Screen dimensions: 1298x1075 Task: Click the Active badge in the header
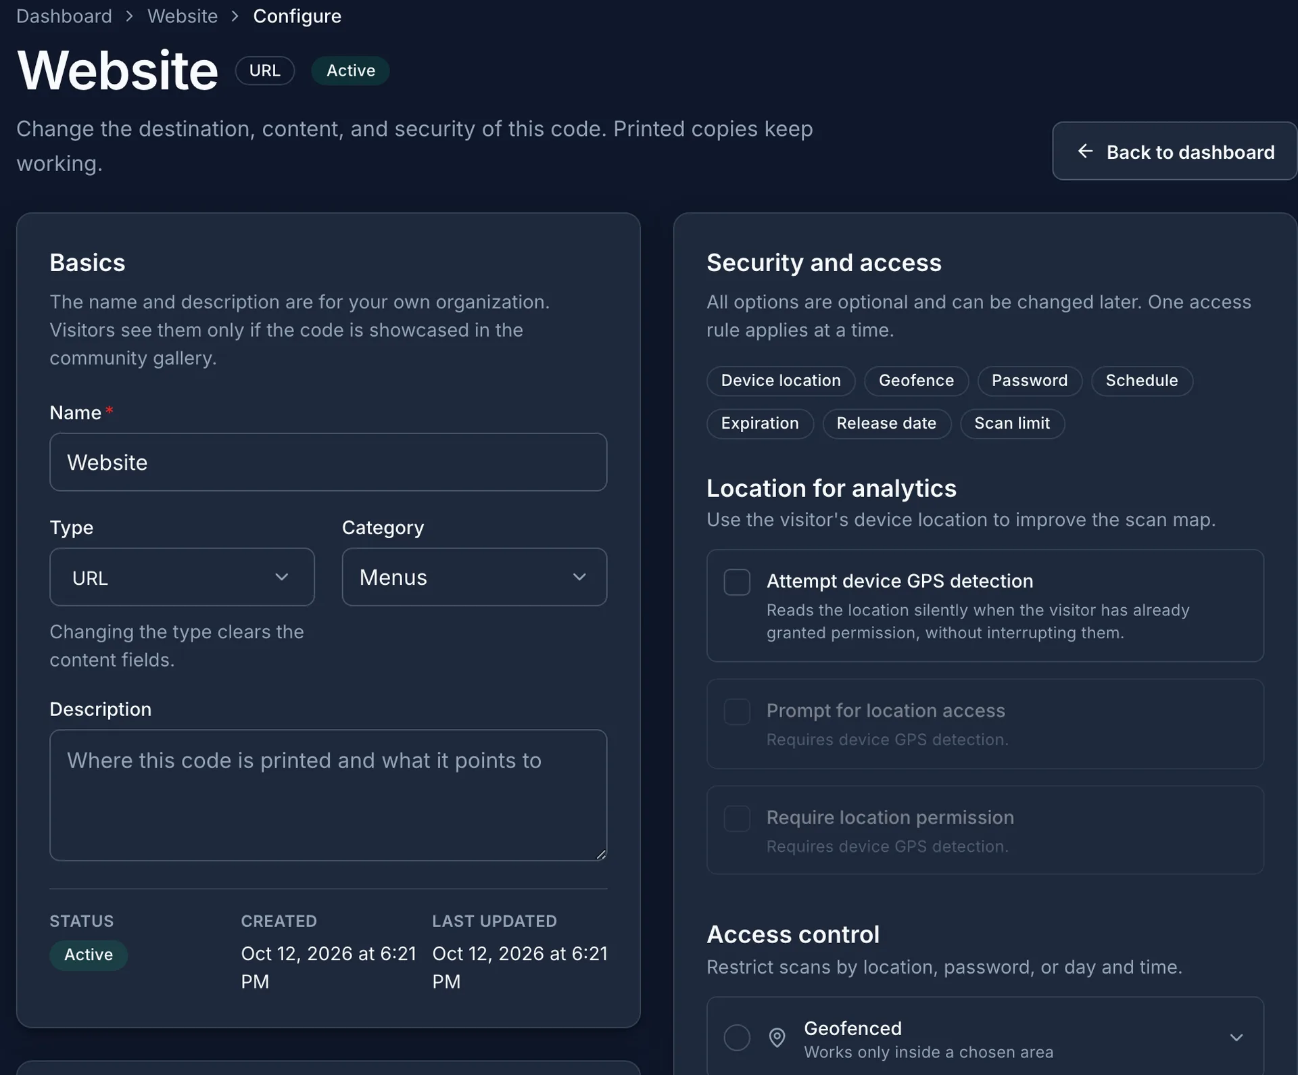pos(350,71)
